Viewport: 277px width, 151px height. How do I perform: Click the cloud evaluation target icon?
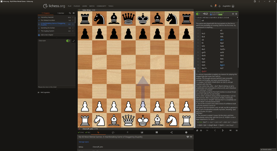tap(233, 14)
